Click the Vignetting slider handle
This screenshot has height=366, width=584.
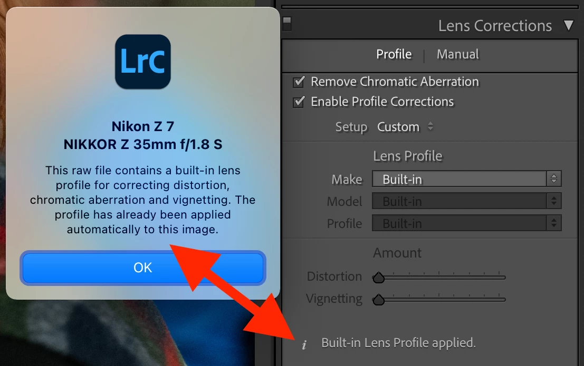point(378,300)
